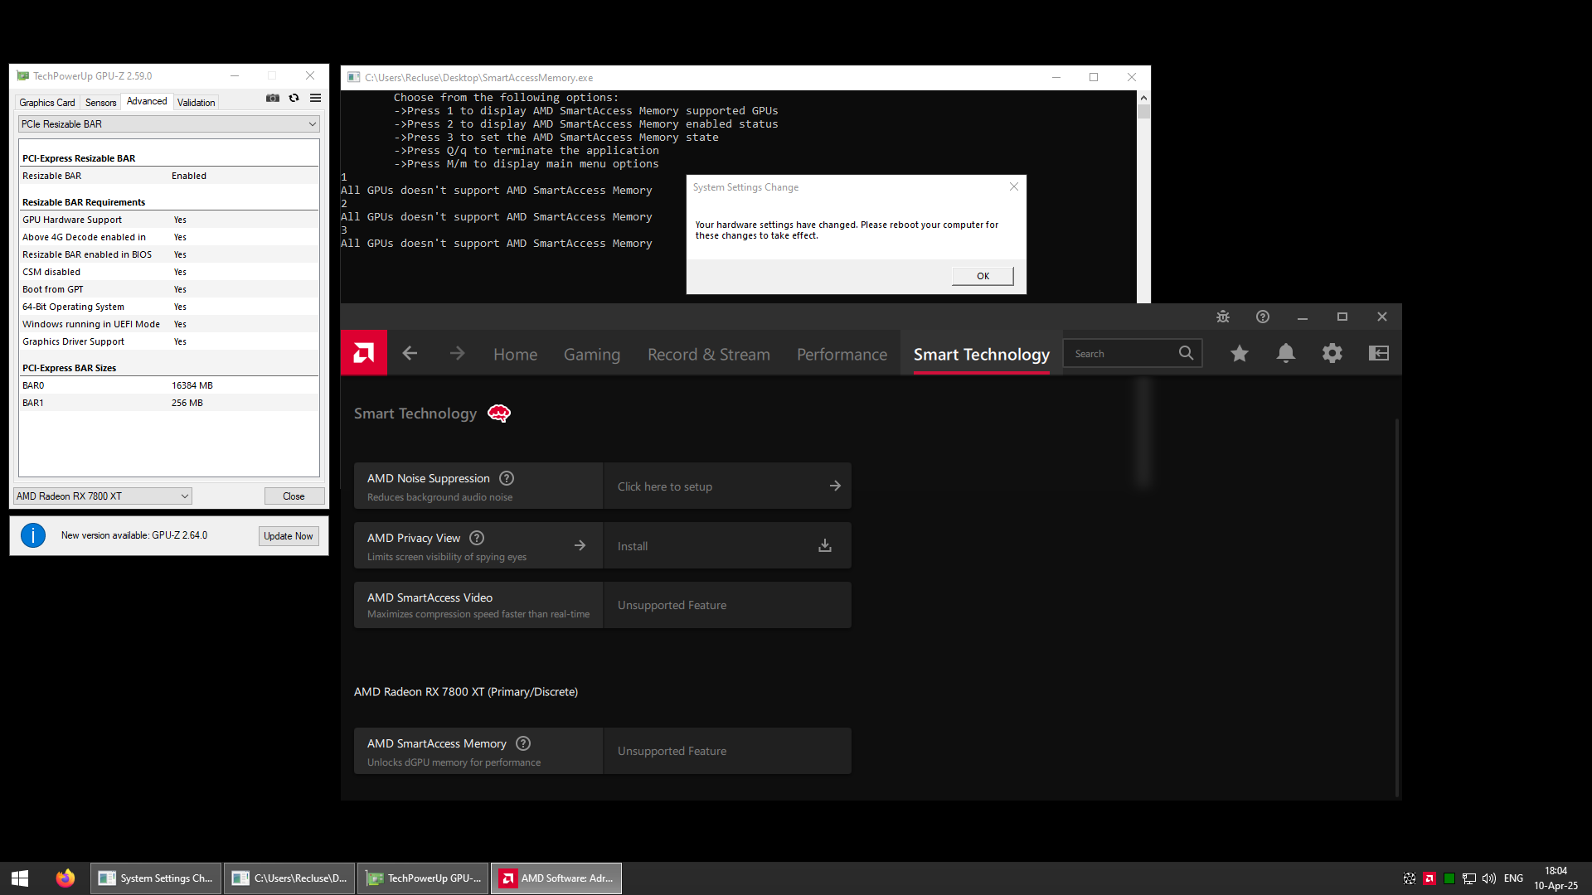The image size is (1592, 895).
Task: Expand AMD Privacy View arrow
Action: (x=580, y=545)
